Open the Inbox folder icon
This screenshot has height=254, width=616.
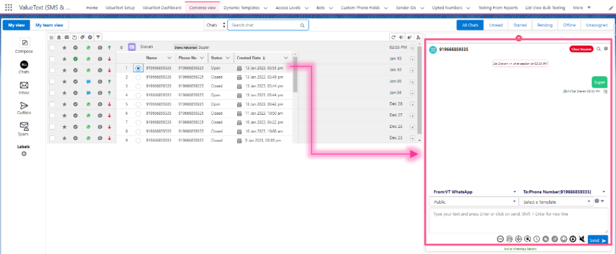coord(25,86)
